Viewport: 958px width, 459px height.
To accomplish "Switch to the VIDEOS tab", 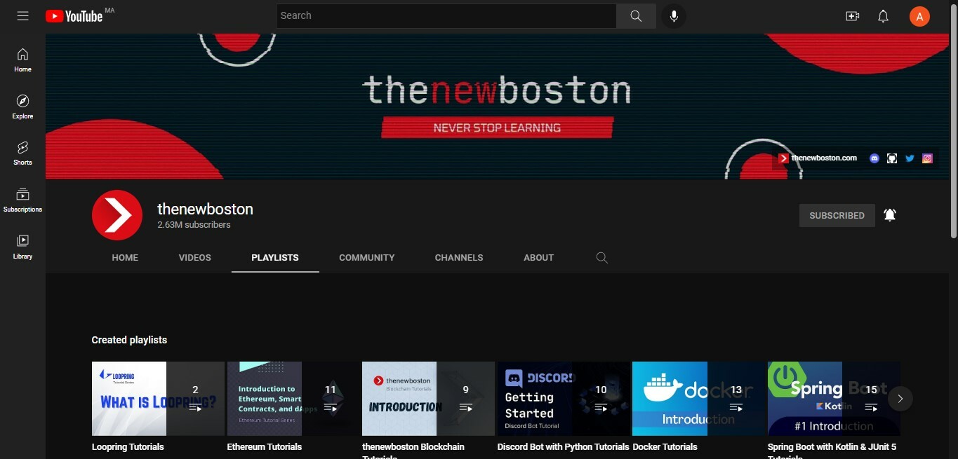I will (x=194, y=257).
